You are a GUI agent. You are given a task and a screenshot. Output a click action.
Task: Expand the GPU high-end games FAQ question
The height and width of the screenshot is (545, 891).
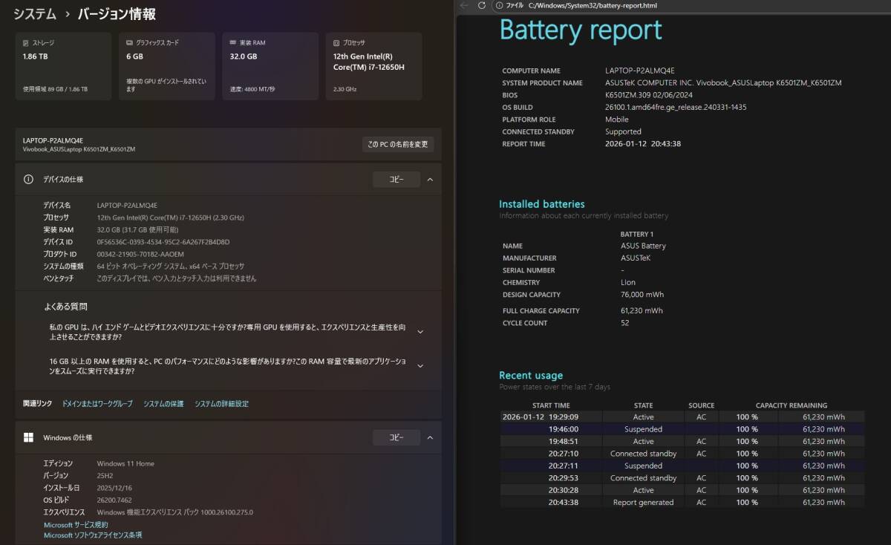pyautogui.click(x=420, y=332)
